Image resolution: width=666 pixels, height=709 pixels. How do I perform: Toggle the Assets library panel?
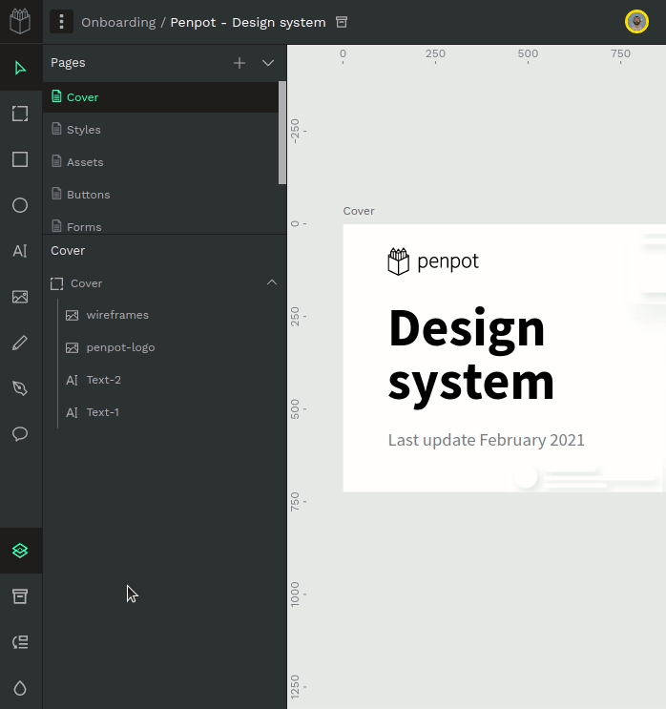pos(20,596)
